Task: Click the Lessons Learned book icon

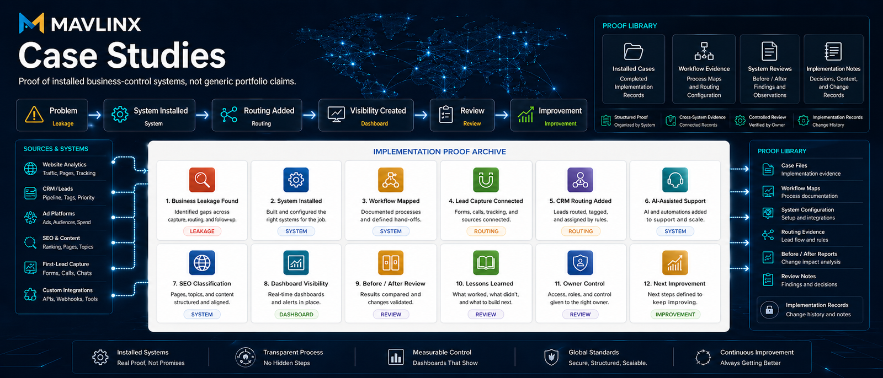Action: [x=486, y=262]
